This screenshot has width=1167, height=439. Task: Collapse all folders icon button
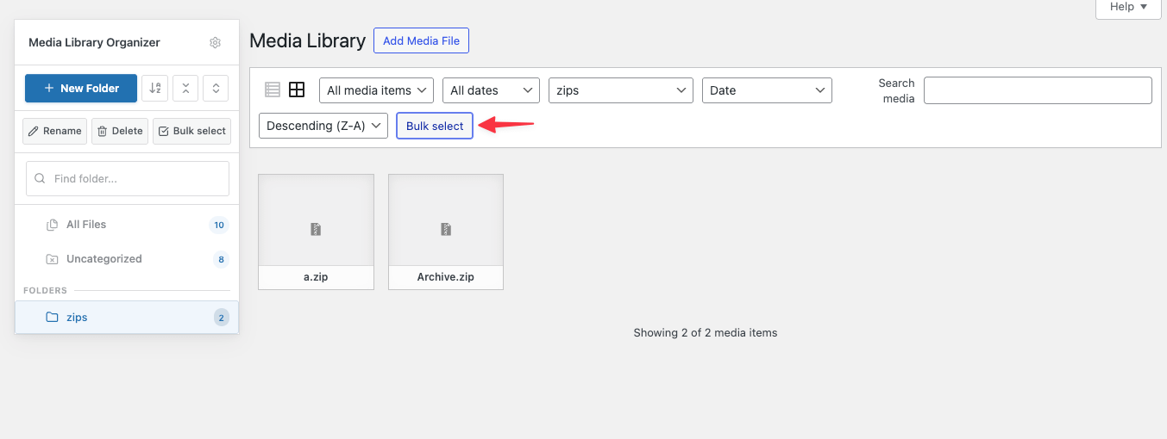185,88
